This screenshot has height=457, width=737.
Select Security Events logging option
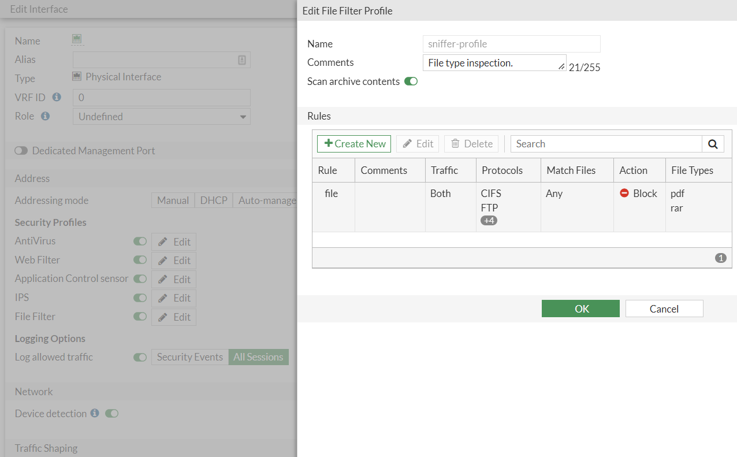click(x=189, y=357)
